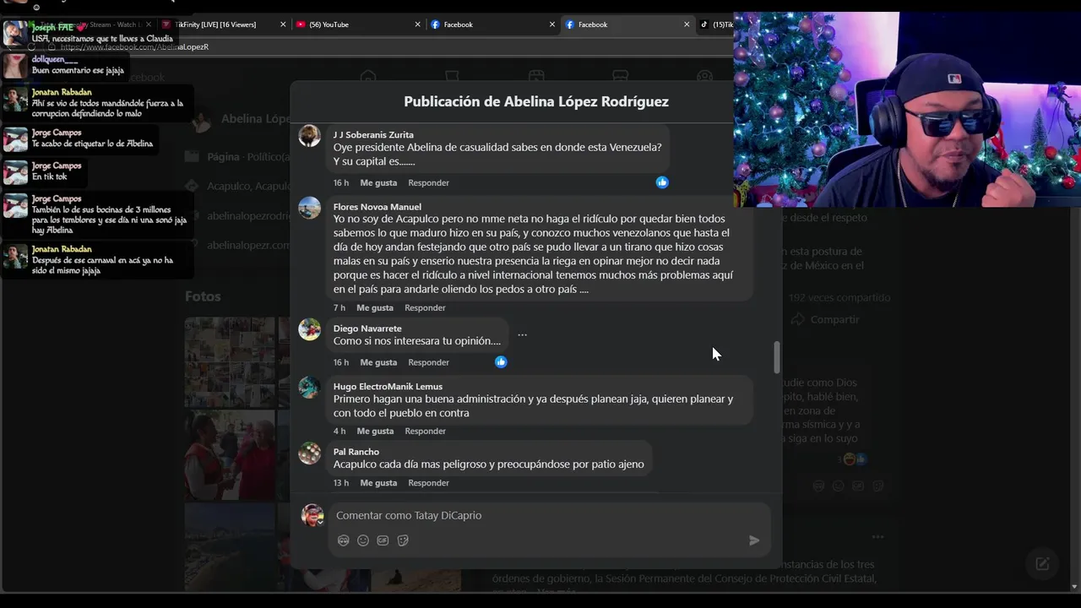
Task: Open Hugo ElectroManik Lemus's profile name link
Action: pyautogui.click(x=388, y=387)
